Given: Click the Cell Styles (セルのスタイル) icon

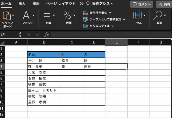Looking at the screenshot, I should point(86,26).
